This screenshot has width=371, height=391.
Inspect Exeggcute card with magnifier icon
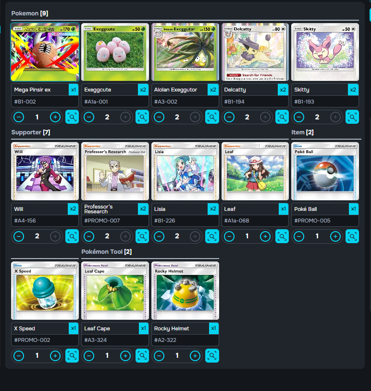pos(142,117)
